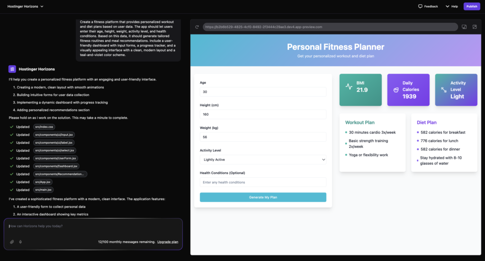Follow the Upgrade plan link
Viewport: 485px width, 261px height.
click(168, 242)
